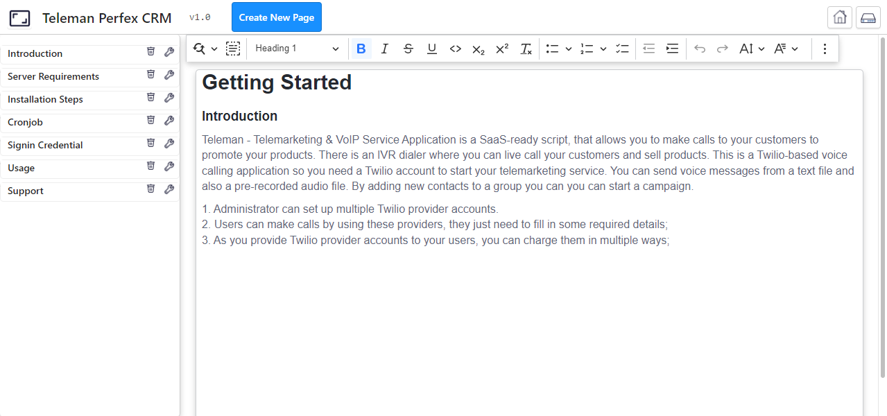Insert a to-do checklist
The height and width of the screenshot is (416, 887).
(622, 49)
